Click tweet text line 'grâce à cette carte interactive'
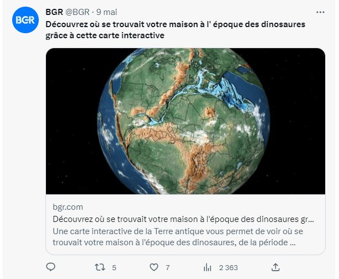This screenshot has width=339, height=279. coord(105,35)
